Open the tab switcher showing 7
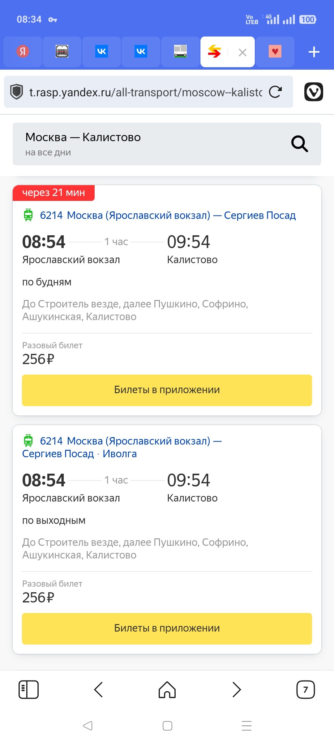The width and height of the screenshot is (334, 743). 305,689
